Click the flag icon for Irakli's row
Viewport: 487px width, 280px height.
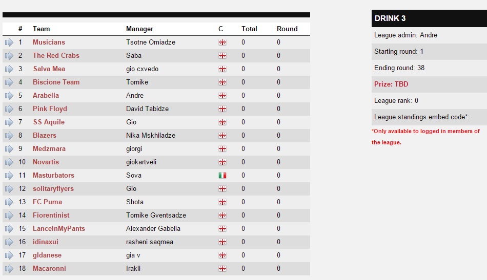tap(222, 269)
